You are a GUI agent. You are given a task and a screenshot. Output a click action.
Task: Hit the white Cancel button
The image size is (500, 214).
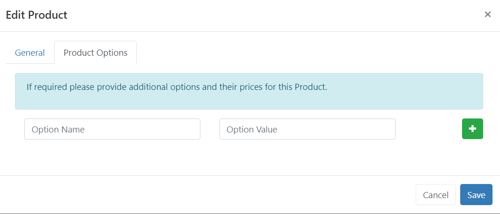[435, 195]
